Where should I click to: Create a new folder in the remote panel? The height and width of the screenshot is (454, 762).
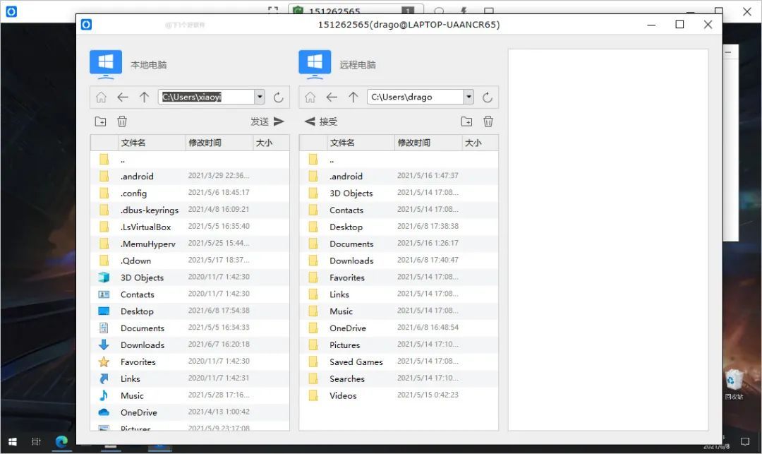(x=466, y=121)
